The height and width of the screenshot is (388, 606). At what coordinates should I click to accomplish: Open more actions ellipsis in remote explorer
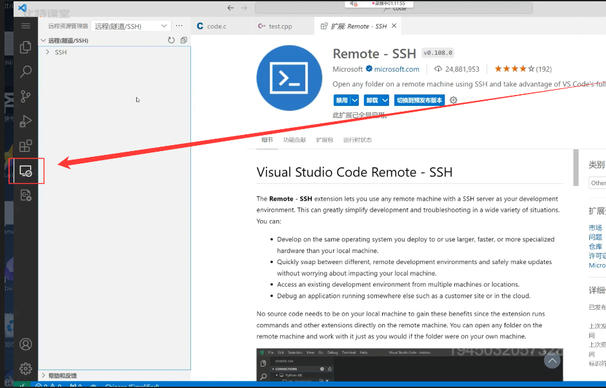point(179,26)
